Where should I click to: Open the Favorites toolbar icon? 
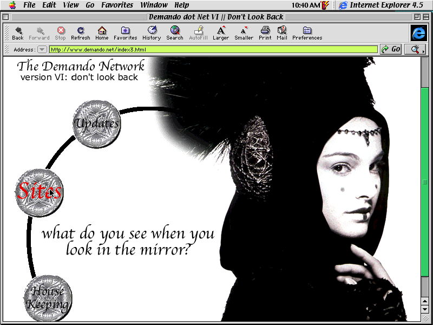click(x=125, y=33)
